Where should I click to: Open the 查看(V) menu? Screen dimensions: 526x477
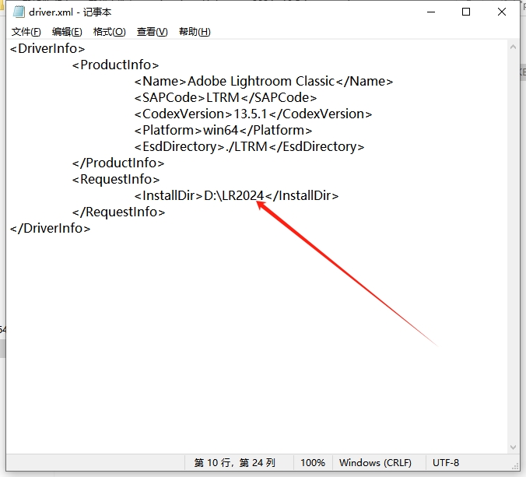152,32
